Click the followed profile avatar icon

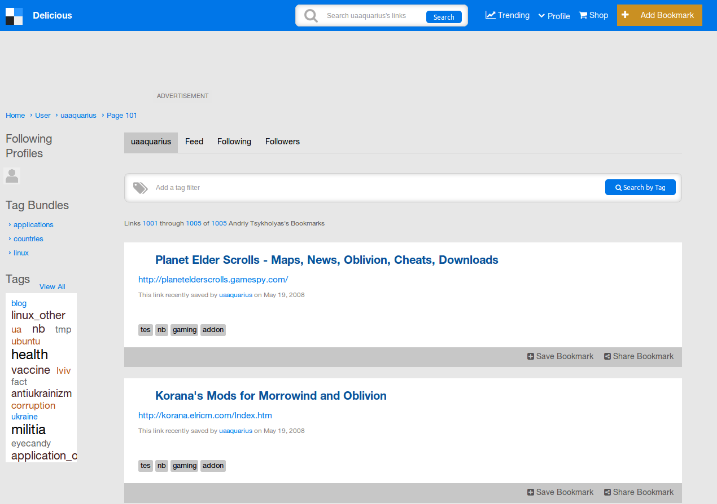click(12, 176)
